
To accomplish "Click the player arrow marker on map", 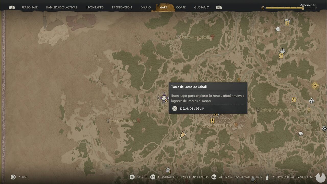I will pos(182,135).
